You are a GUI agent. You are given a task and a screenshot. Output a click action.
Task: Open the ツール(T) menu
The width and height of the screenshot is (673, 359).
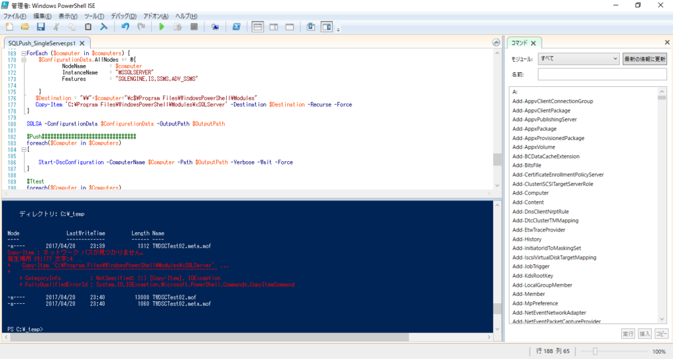94,16
